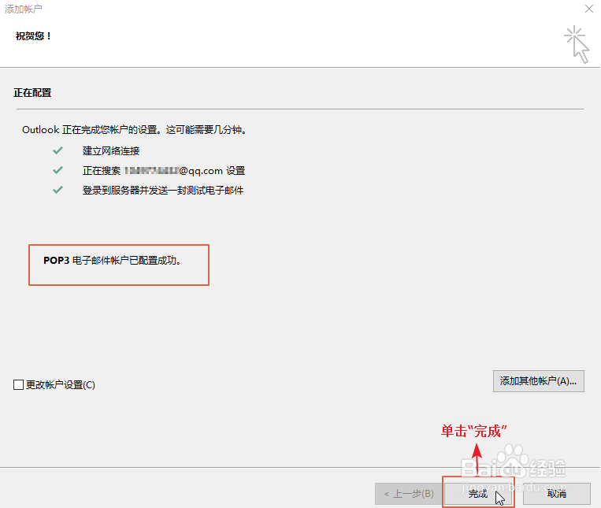Click the 祝贺您! heading
601x508 pixels.
click(33, 36)
